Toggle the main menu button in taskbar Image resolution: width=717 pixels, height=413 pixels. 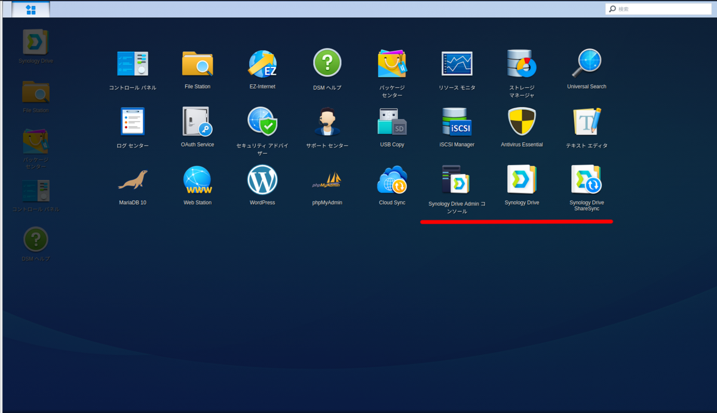[30, 10]
